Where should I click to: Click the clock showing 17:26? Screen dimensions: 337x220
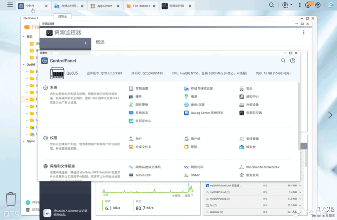point(326,209)
